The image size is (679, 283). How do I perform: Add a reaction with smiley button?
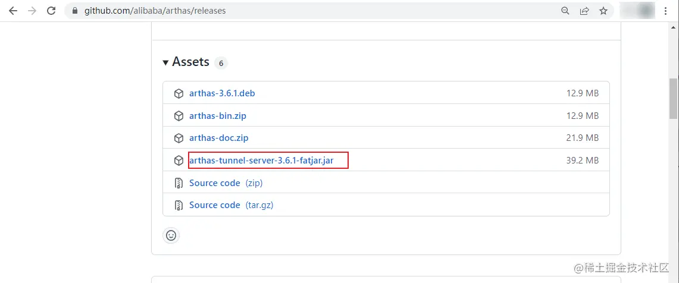pos(171,235)
